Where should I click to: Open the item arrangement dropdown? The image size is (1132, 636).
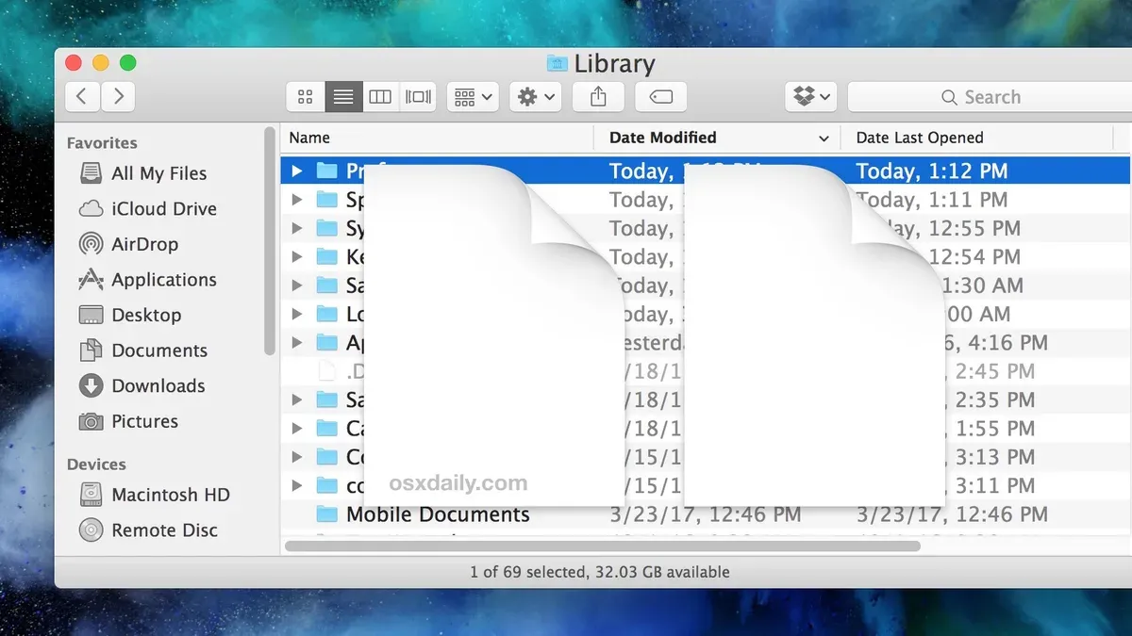point(474,97)
